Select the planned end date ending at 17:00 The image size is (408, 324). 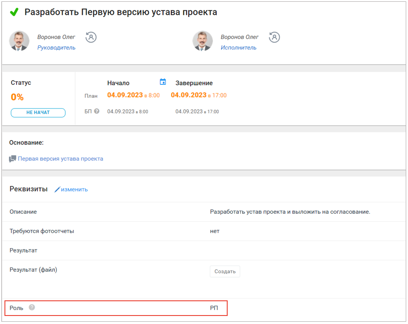(x=199, y=96)
